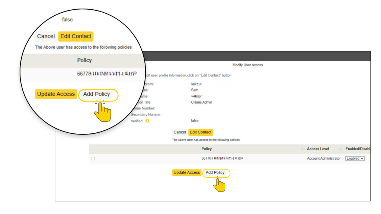
Task: Click Update Access beside the Enabled dropdown table
Action: point(187,172)
